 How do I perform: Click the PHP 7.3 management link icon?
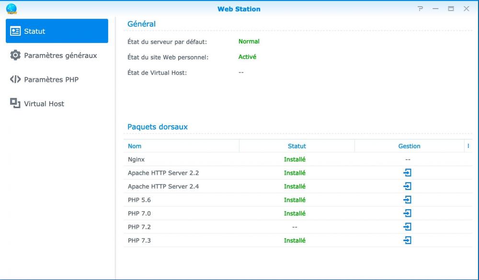click(407, 240)
